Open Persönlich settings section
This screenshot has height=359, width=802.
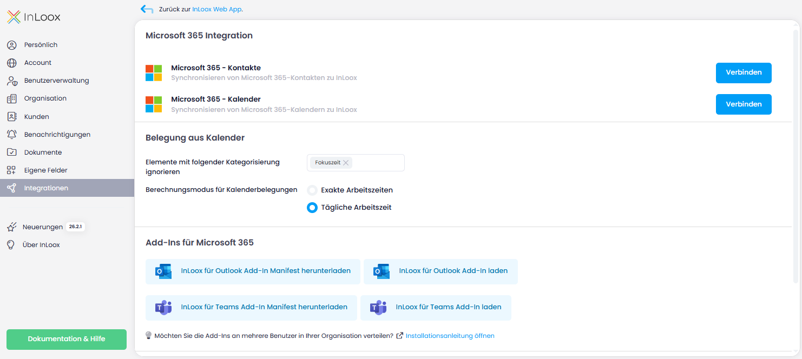pyautogui.click(x=67, y=45)
